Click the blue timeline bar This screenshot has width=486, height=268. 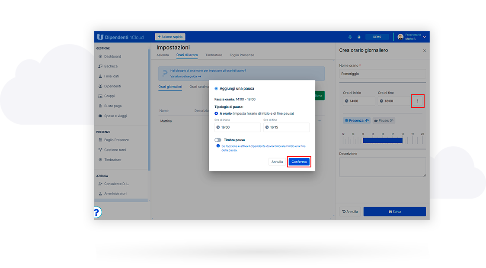383,141
